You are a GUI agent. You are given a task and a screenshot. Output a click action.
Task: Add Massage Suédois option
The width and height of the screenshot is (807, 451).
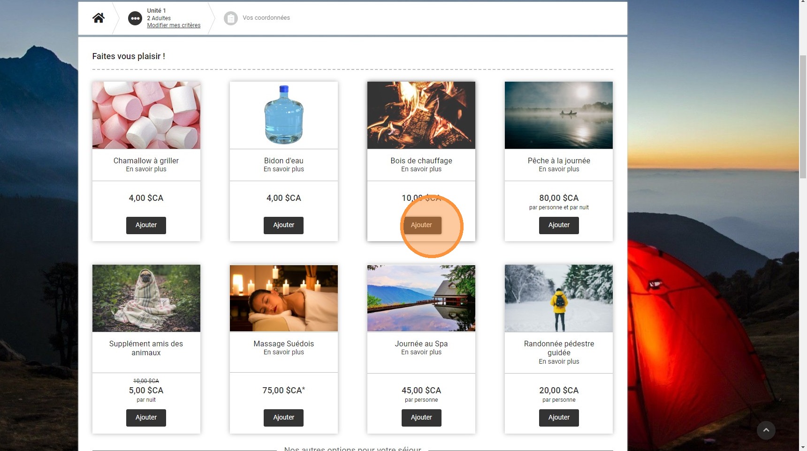click(x=283, y=418)
